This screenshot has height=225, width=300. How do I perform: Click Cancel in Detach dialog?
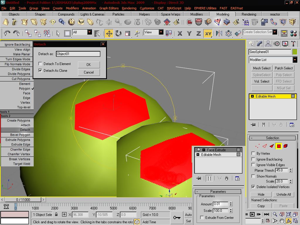coord(89,72)
